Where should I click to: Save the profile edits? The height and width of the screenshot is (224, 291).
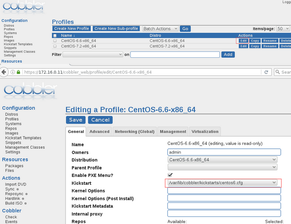(76, 120)
